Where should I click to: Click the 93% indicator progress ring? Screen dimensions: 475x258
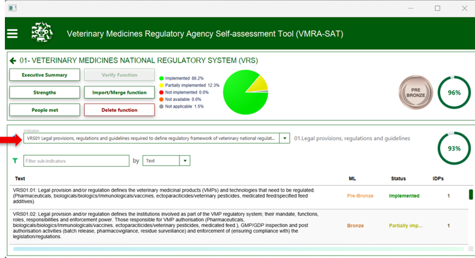pyautogui.click(x=454, y=148)
